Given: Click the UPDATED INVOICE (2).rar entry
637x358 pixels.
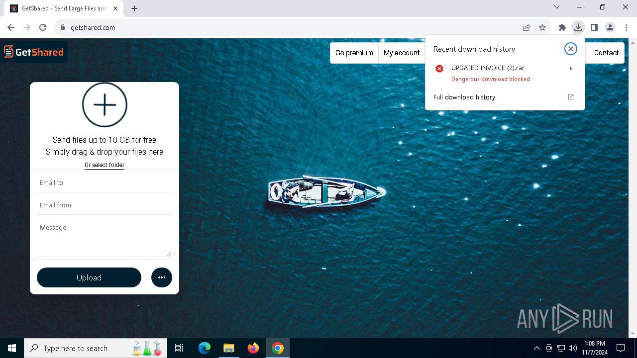Looking at the screenshot, I should 505,73.
